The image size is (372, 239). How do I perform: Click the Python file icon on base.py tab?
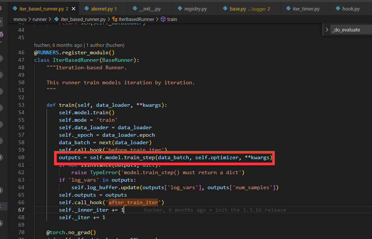coord(225,9)
